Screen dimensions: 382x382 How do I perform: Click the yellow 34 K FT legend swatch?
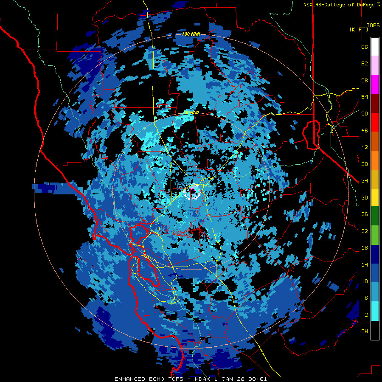375,197
